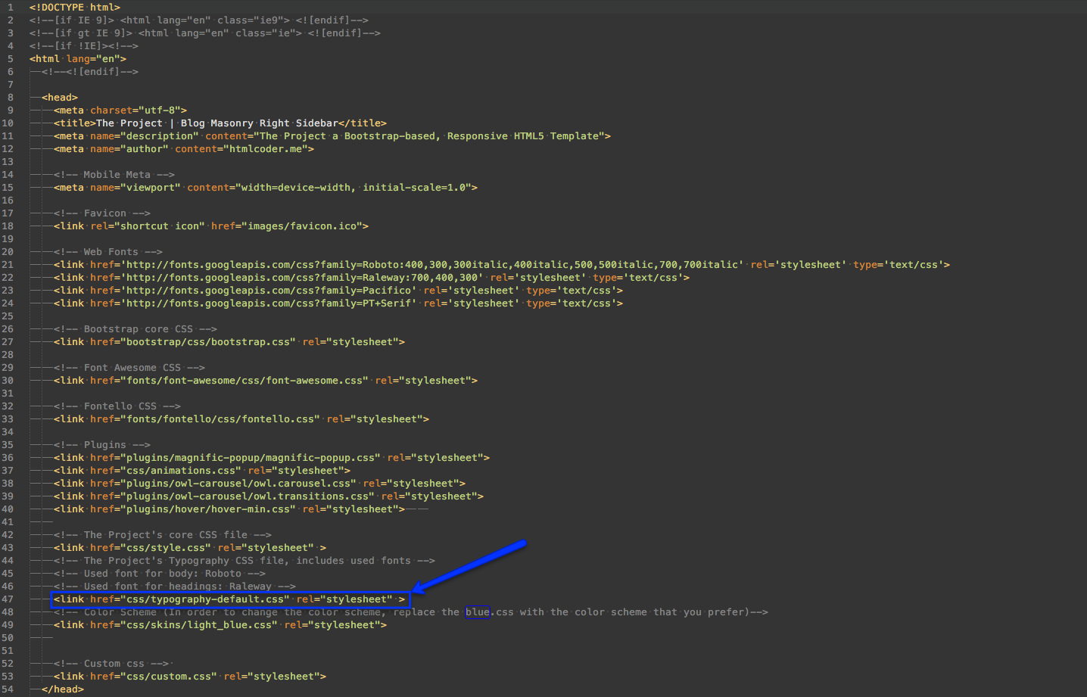Click the highlighted word blue in the comment

(x=477, y=612)
